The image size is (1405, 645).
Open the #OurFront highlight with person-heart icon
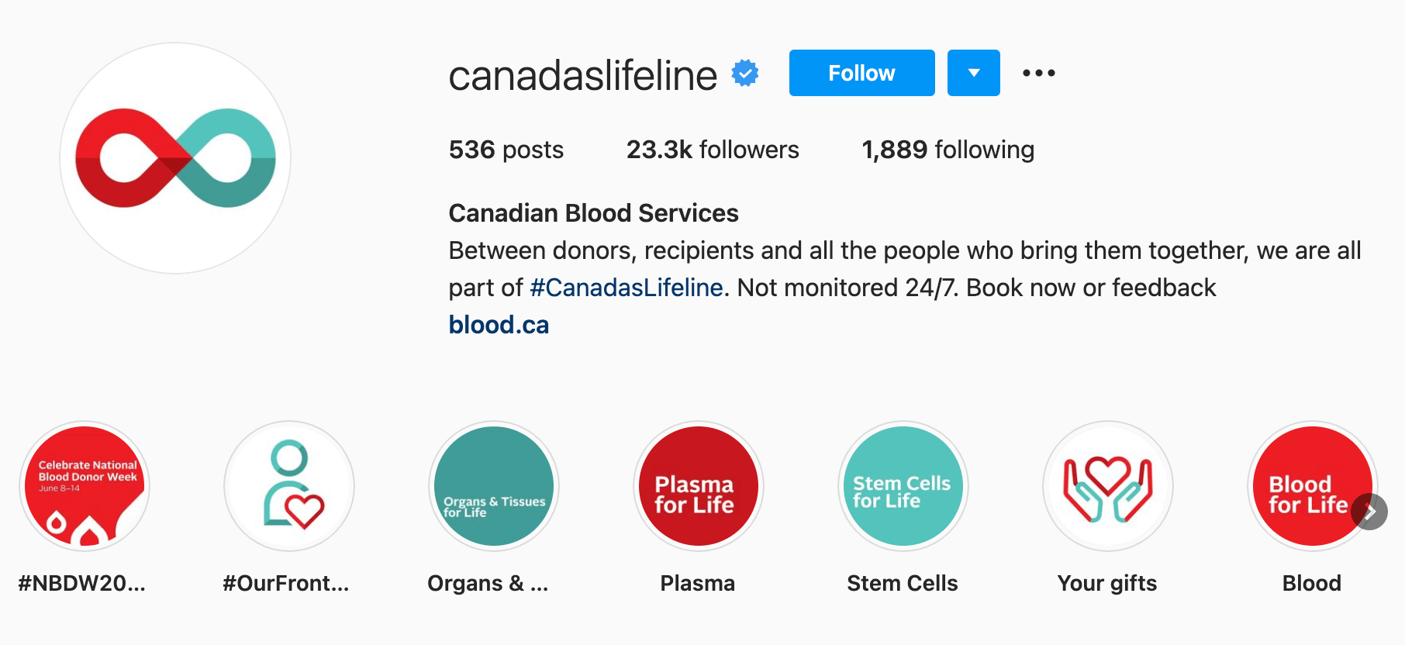coord(289,486)
